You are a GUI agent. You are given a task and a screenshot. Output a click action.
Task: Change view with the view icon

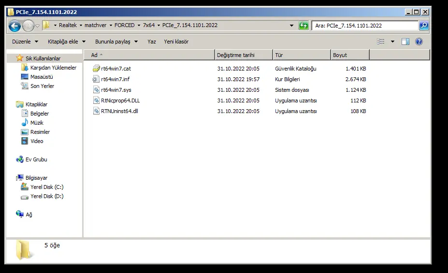pyautogui.click(x=380, y=42)
